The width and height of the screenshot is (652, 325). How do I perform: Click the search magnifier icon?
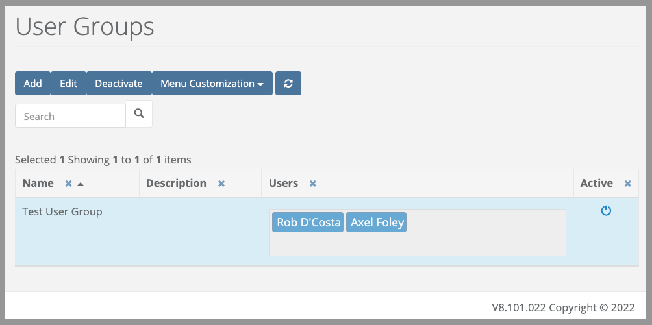click(139, 114)
